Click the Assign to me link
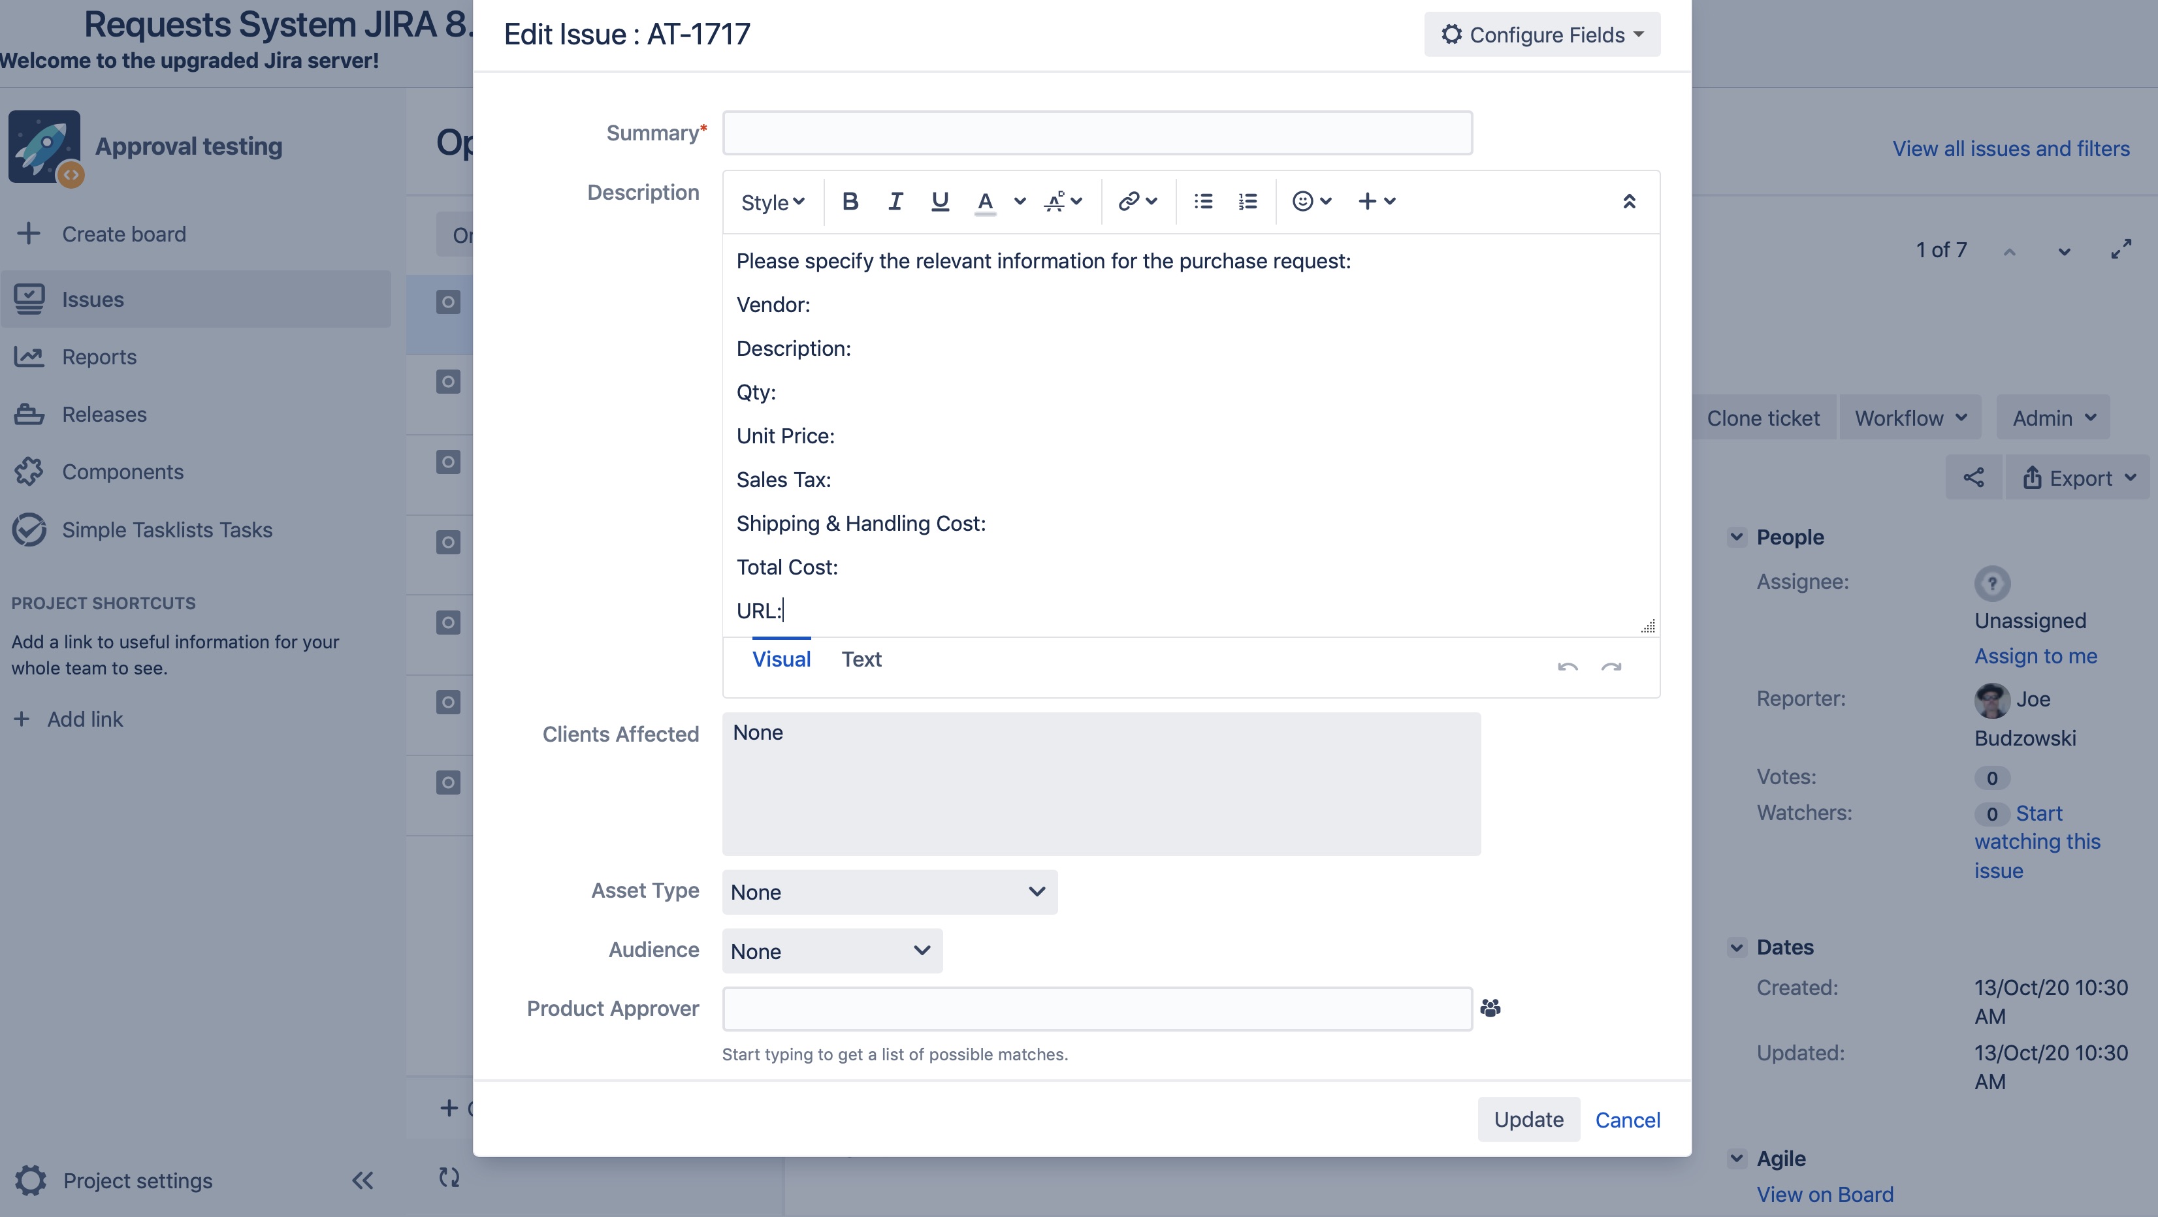The image size is (2158, 1217). point(2036,655)
